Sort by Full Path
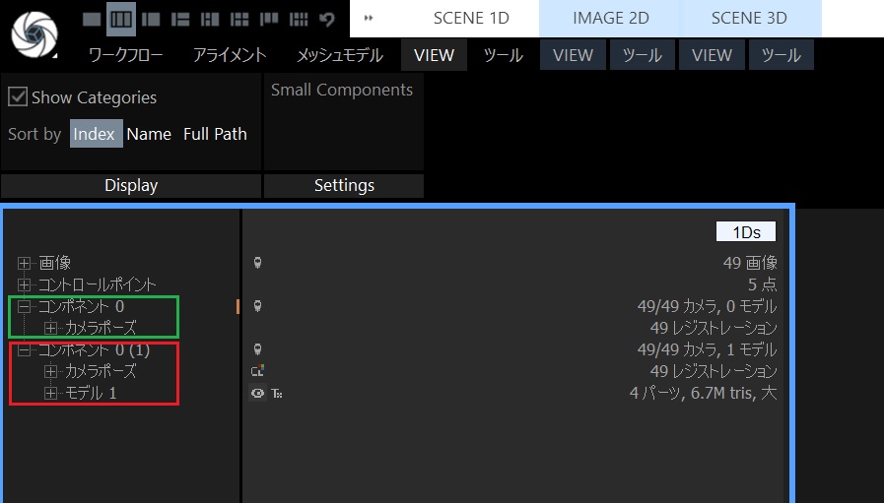 click(215, 134)
